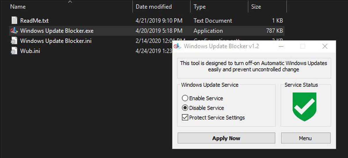
Task: Open the Menu button
Action: pyautogui.click(x=306, y=138)
